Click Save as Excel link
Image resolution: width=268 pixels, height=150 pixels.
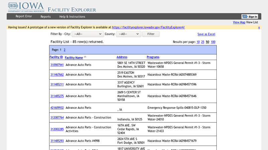tap(206, 34)
